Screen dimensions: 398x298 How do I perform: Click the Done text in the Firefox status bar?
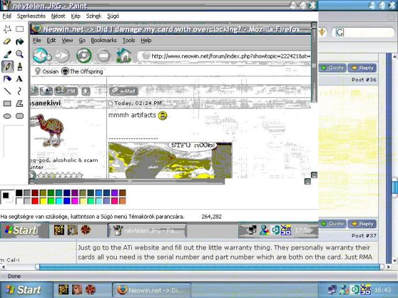click(x=14, y=276)
